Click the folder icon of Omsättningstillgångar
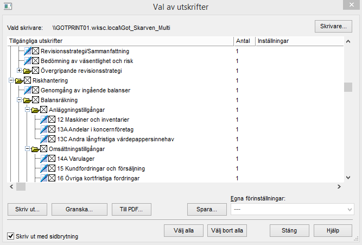Image resolution: width=362 pixels, height=245 pixels. pyautogui.click(x=36, y=149)
